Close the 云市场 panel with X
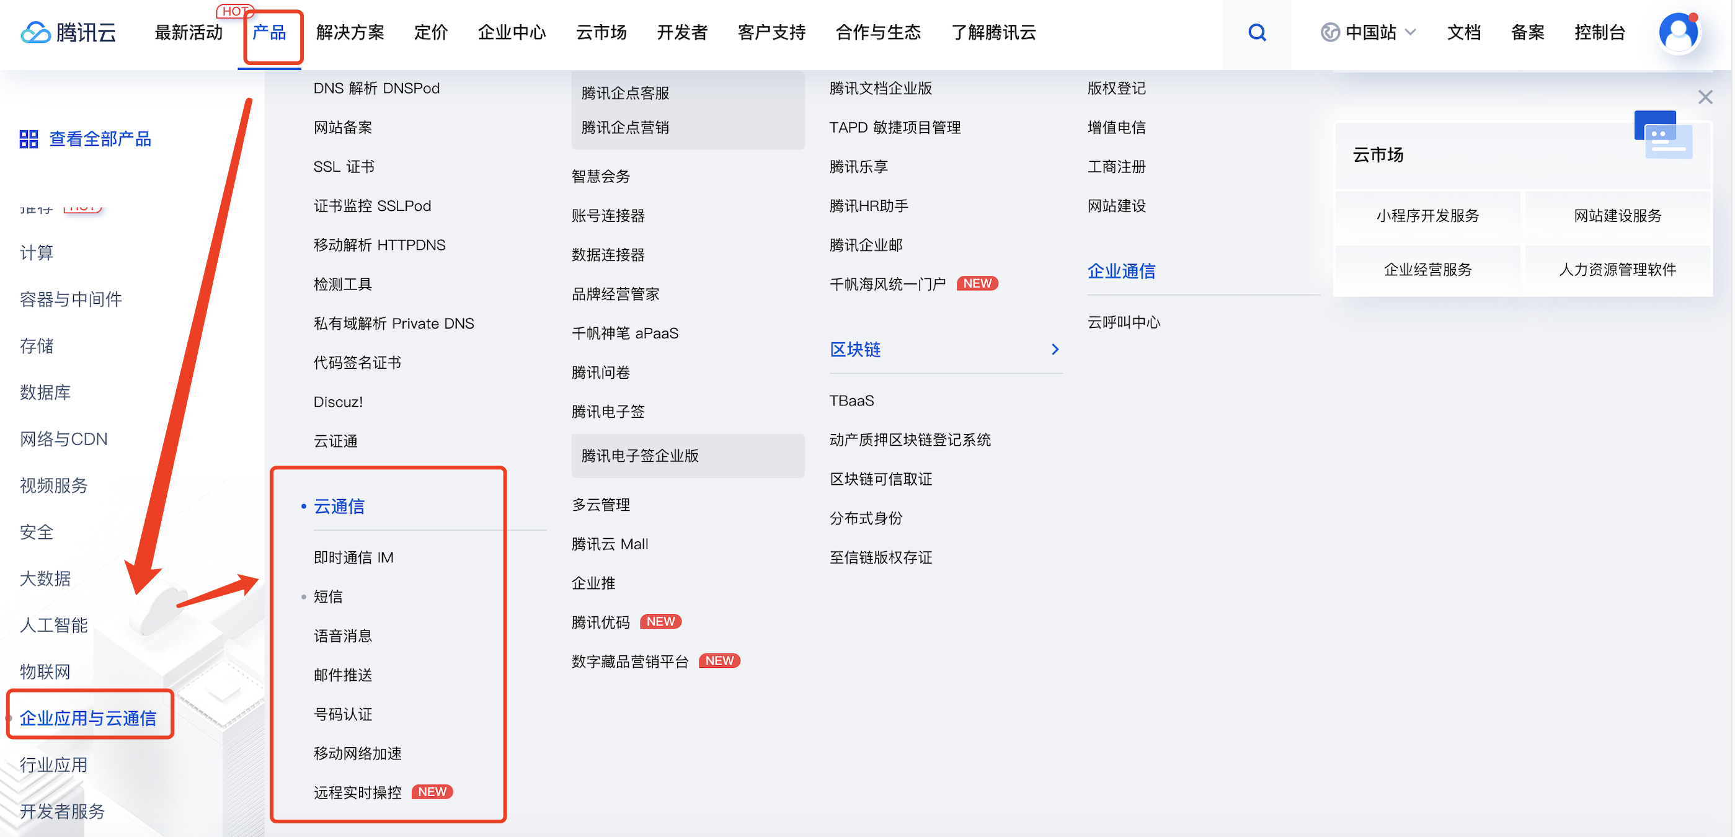The height and width of the screenshot is (837, 1735). tap(1705, 97)
